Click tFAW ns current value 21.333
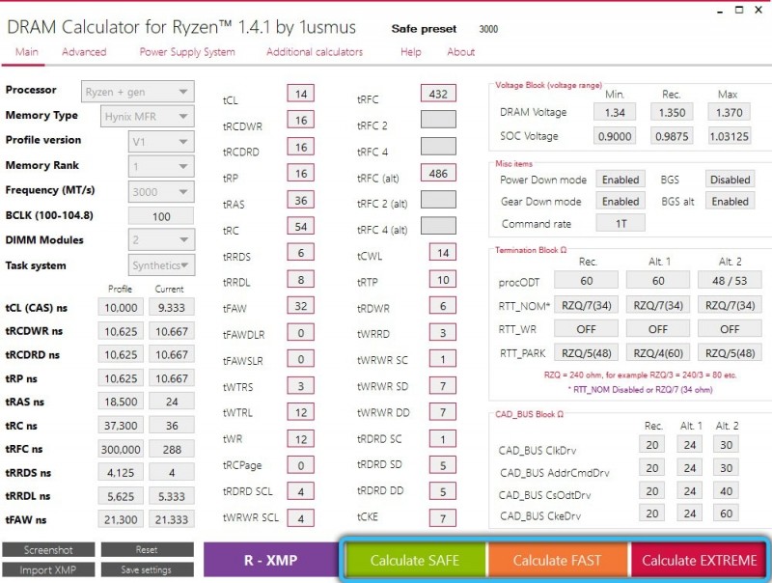Screen dimensions: 772x583 pos(172,519)
